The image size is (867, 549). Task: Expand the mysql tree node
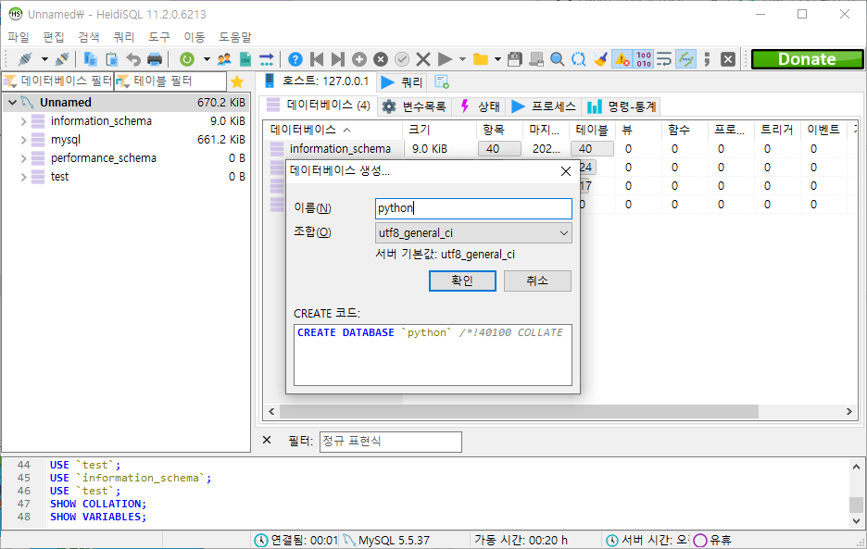tap(23, 140)
